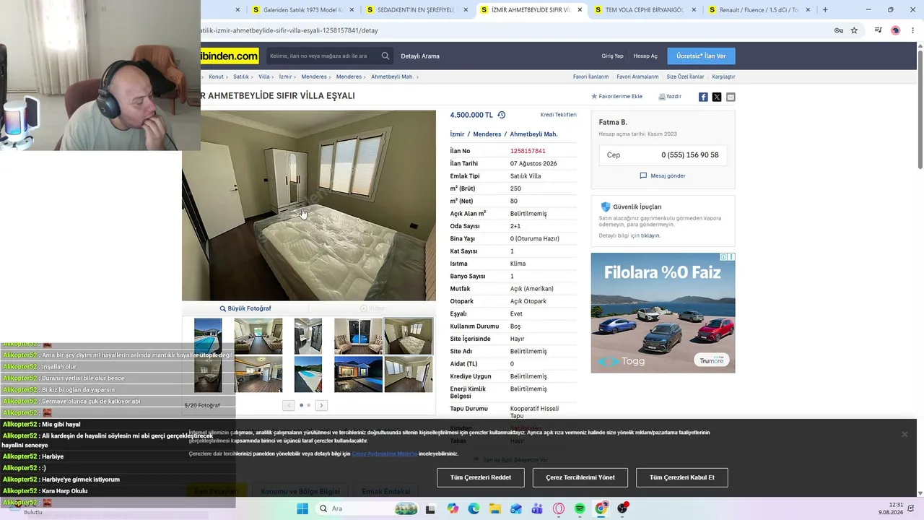
Task: Open Microsoft Teams from taskbar
Action: tap(537, 508)
